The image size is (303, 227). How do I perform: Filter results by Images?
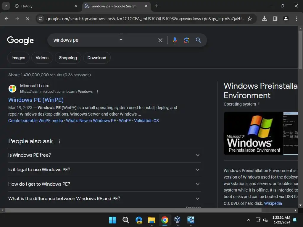coord(18,58)
